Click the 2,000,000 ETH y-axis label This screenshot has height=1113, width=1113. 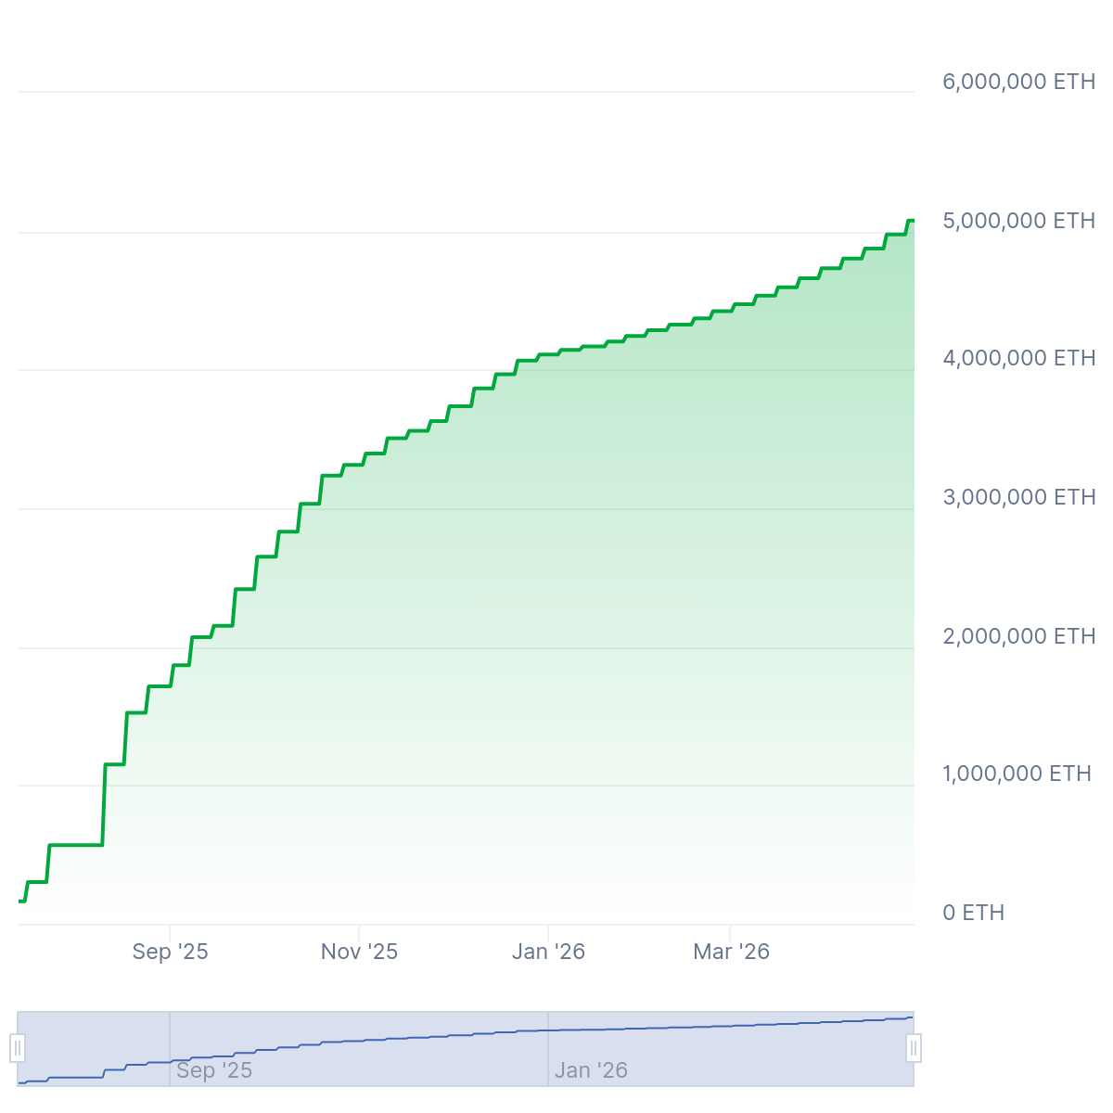tap(1018, 636)
